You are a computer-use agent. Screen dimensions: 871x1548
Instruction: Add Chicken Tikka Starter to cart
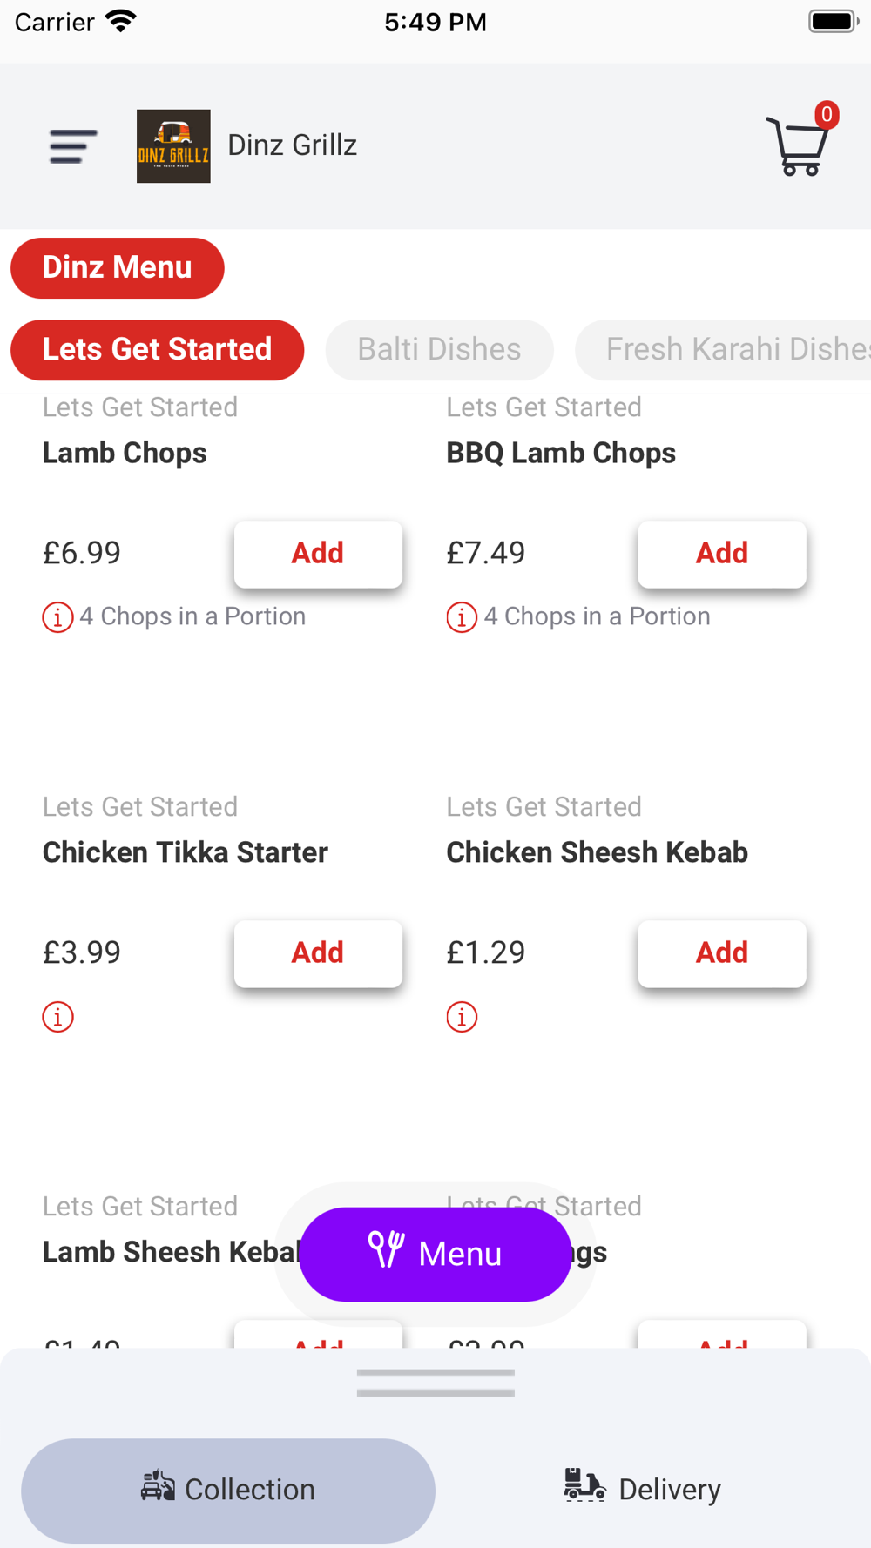click(x=318, y=953)
